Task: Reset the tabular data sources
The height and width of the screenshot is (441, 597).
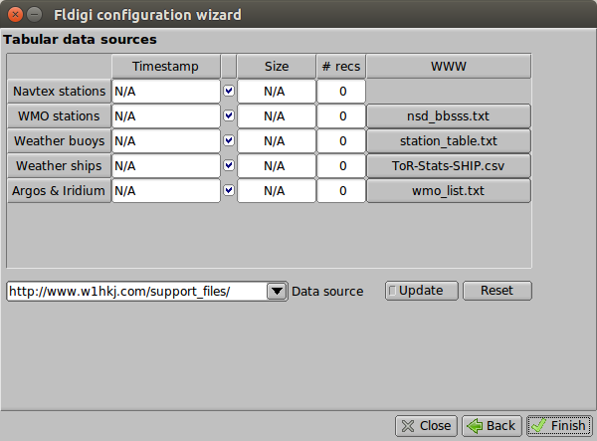Action: [x=496, y=291]
